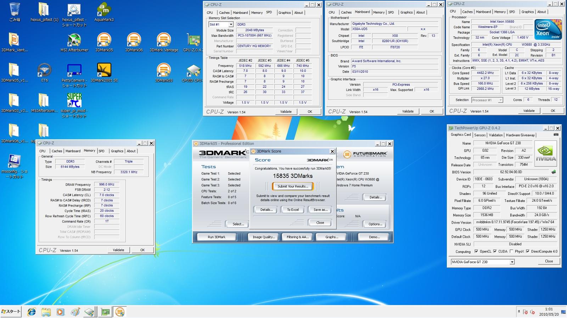The image size is (567, 318).
Task: Expand hidden system tray icons arrow
Action: click(x=519, y=312)
